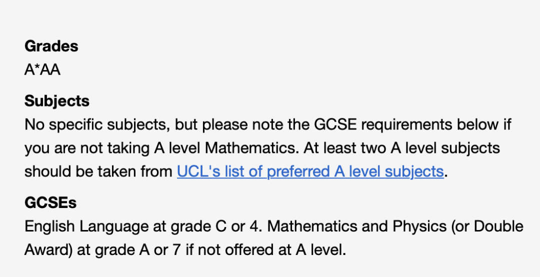Image resolution: width=540 pixels, height=277 pixels.
Task: Click the Subjects heading
Action: point(57,101)
